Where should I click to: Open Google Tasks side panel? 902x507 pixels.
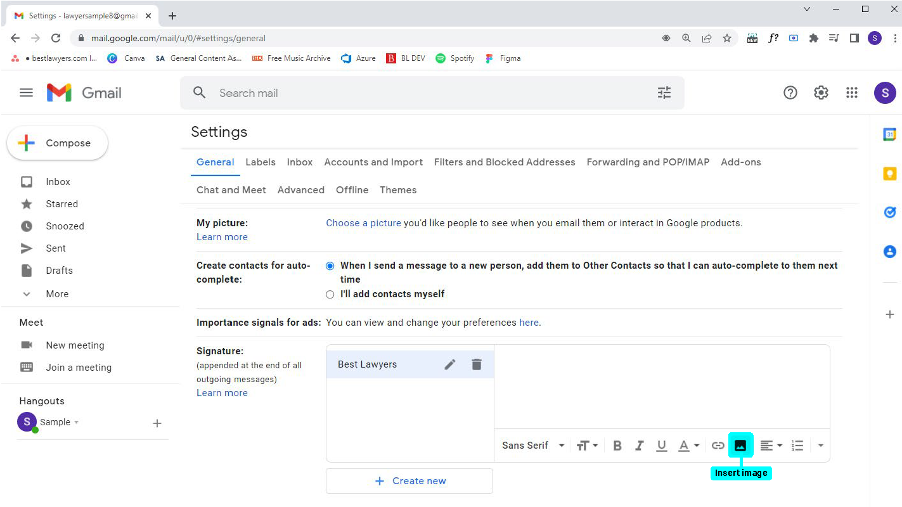(x=889, y=212)
